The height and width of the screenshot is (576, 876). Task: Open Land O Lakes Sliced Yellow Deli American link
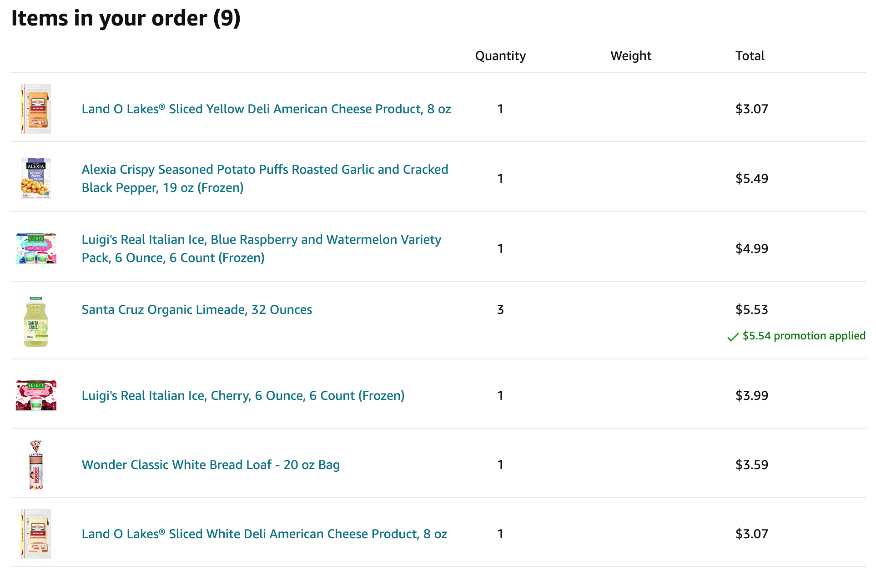(x=266, y=109)
